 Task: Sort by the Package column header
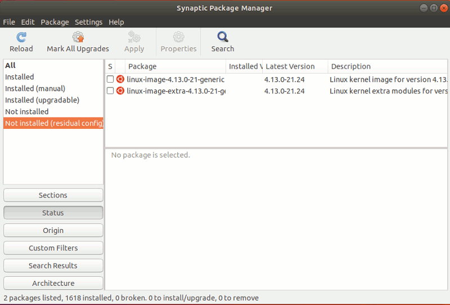pyautogui.click(x=175, y=66)
